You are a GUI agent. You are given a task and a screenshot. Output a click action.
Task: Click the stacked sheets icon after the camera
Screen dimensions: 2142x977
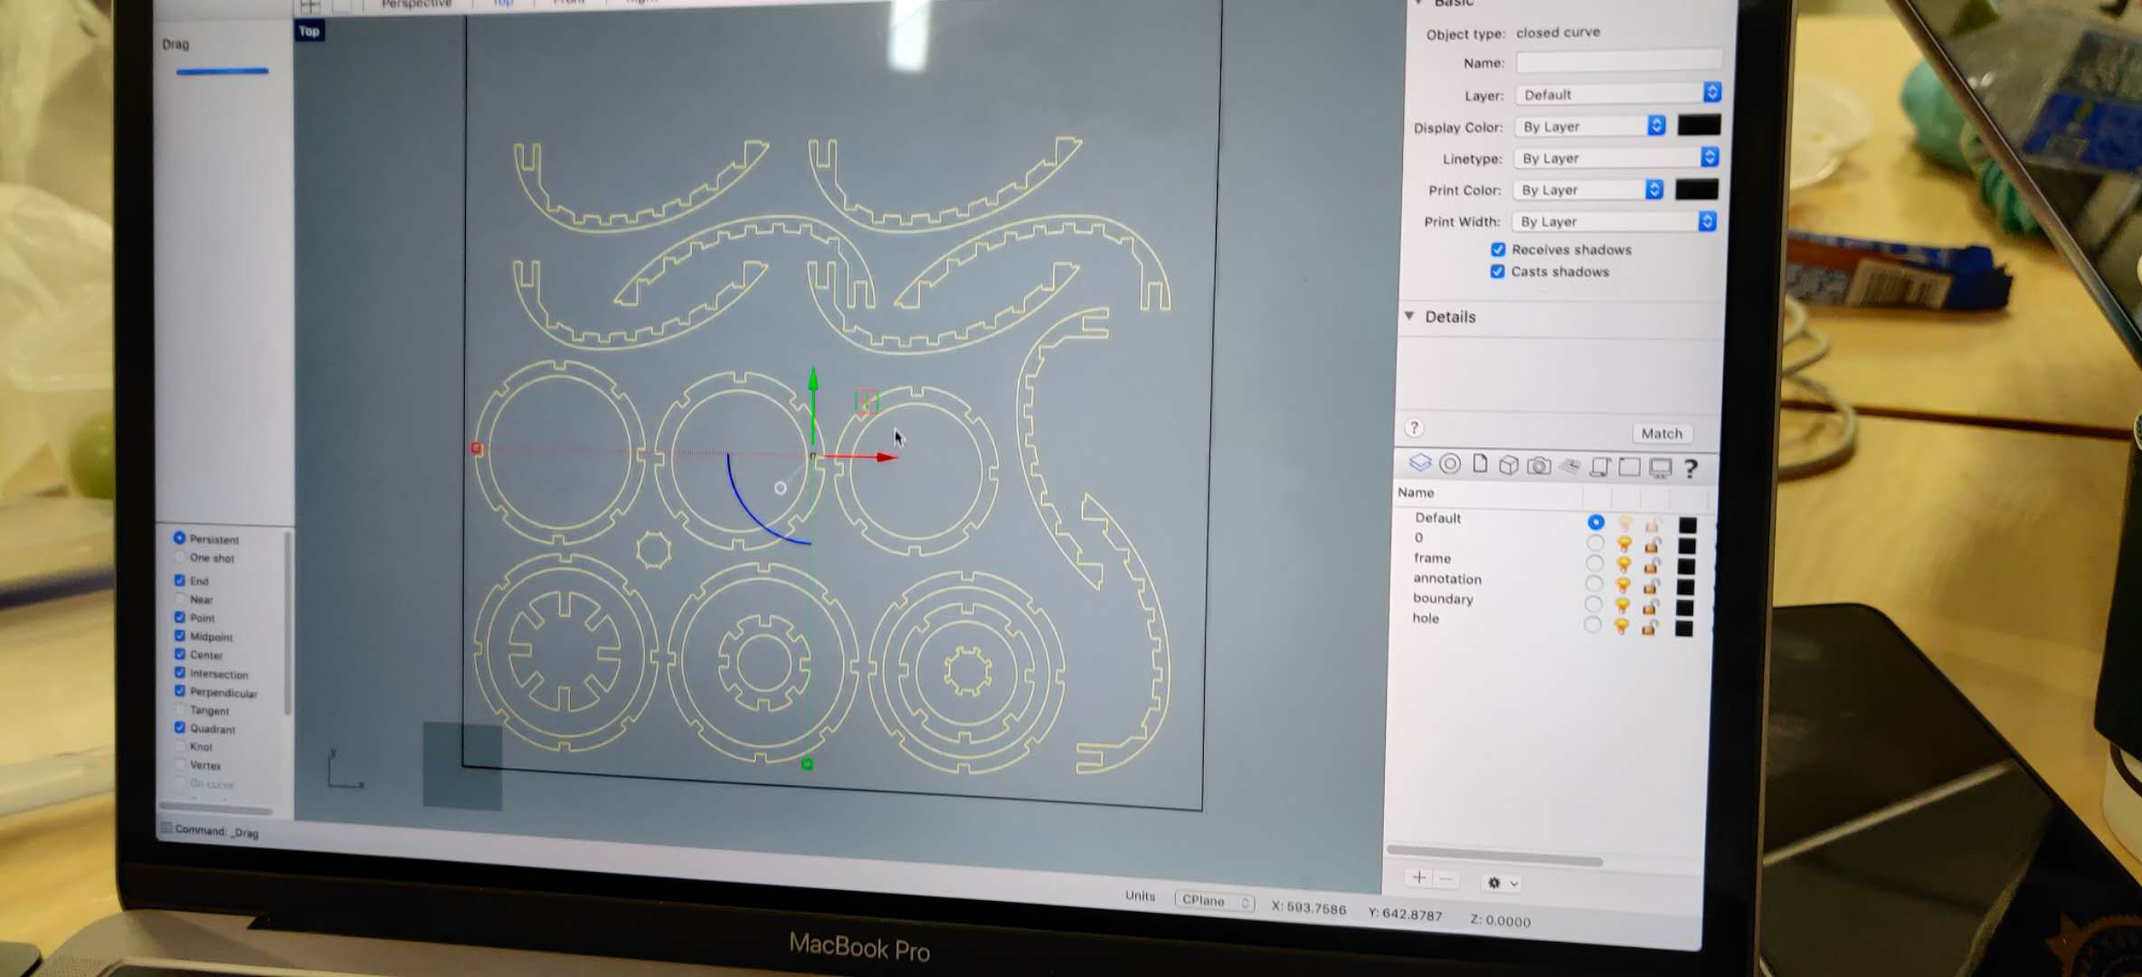(1570, 466)
